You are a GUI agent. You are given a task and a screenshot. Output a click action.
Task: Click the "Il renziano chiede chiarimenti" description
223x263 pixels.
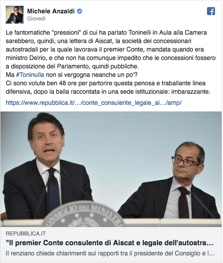point(110,253)
